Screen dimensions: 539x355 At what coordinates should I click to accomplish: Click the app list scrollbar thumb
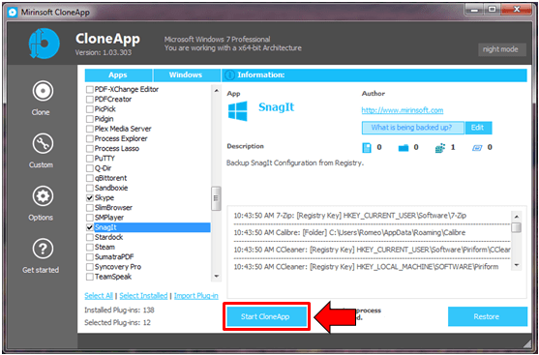[x=216, y=198]
